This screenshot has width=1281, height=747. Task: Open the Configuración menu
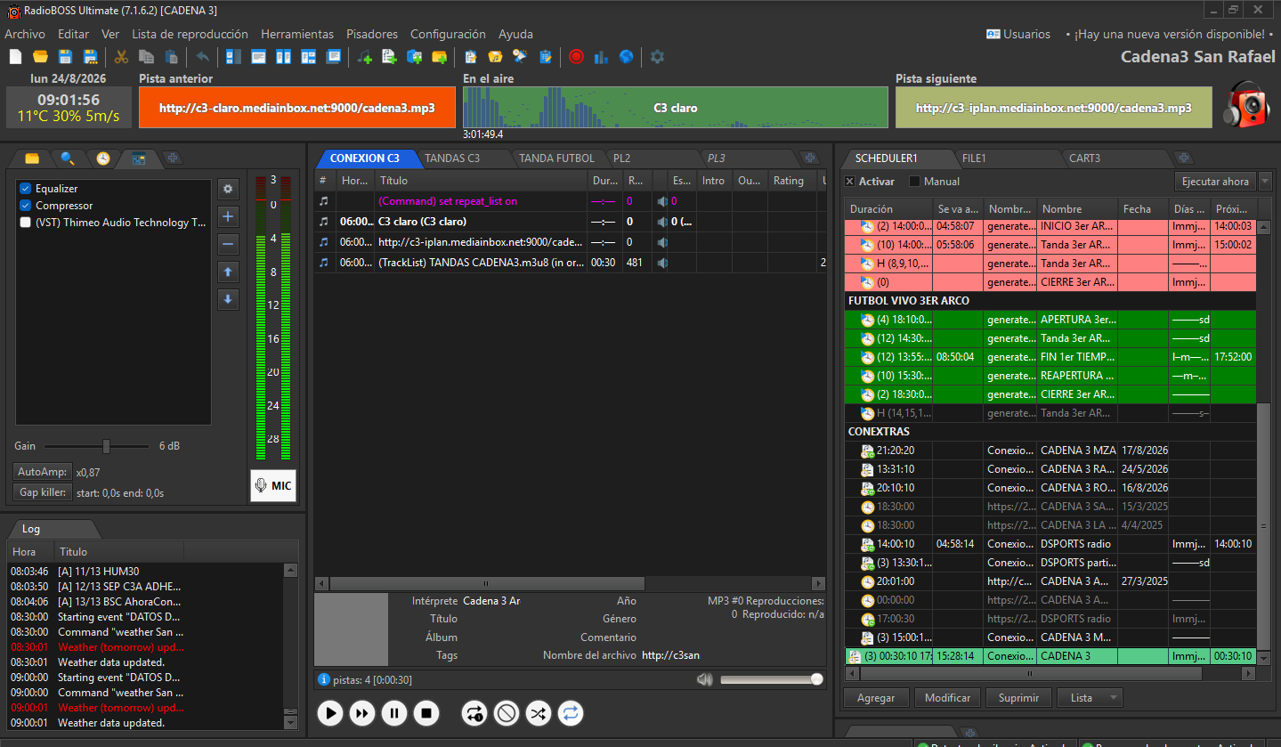(448, 34)
